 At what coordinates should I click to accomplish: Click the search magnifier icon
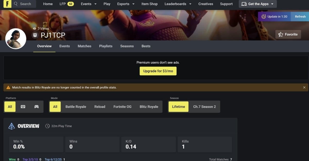(16, 4)
